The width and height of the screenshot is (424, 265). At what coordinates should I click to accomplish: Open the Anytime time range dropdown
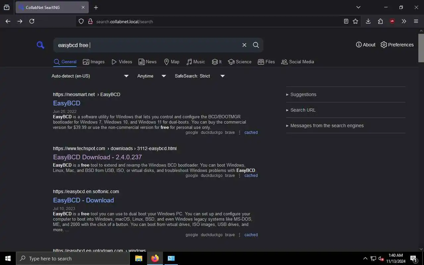pos(152,76)
